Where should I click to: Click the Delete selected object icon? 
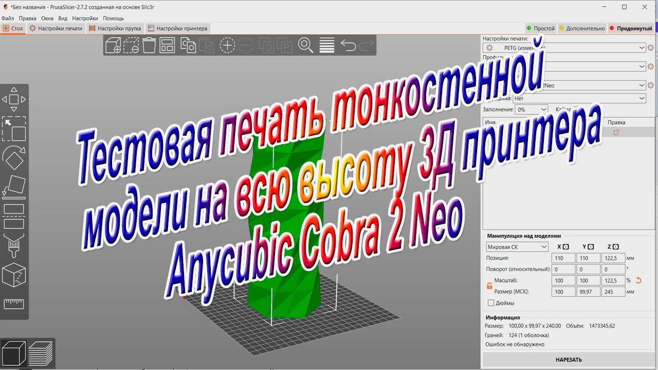pos(132,45)
